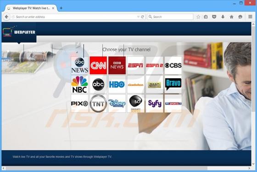This screenshot has width=257, height=172.
Task: Choose the NBC peacock channel tile
Action: coord(80,84)
